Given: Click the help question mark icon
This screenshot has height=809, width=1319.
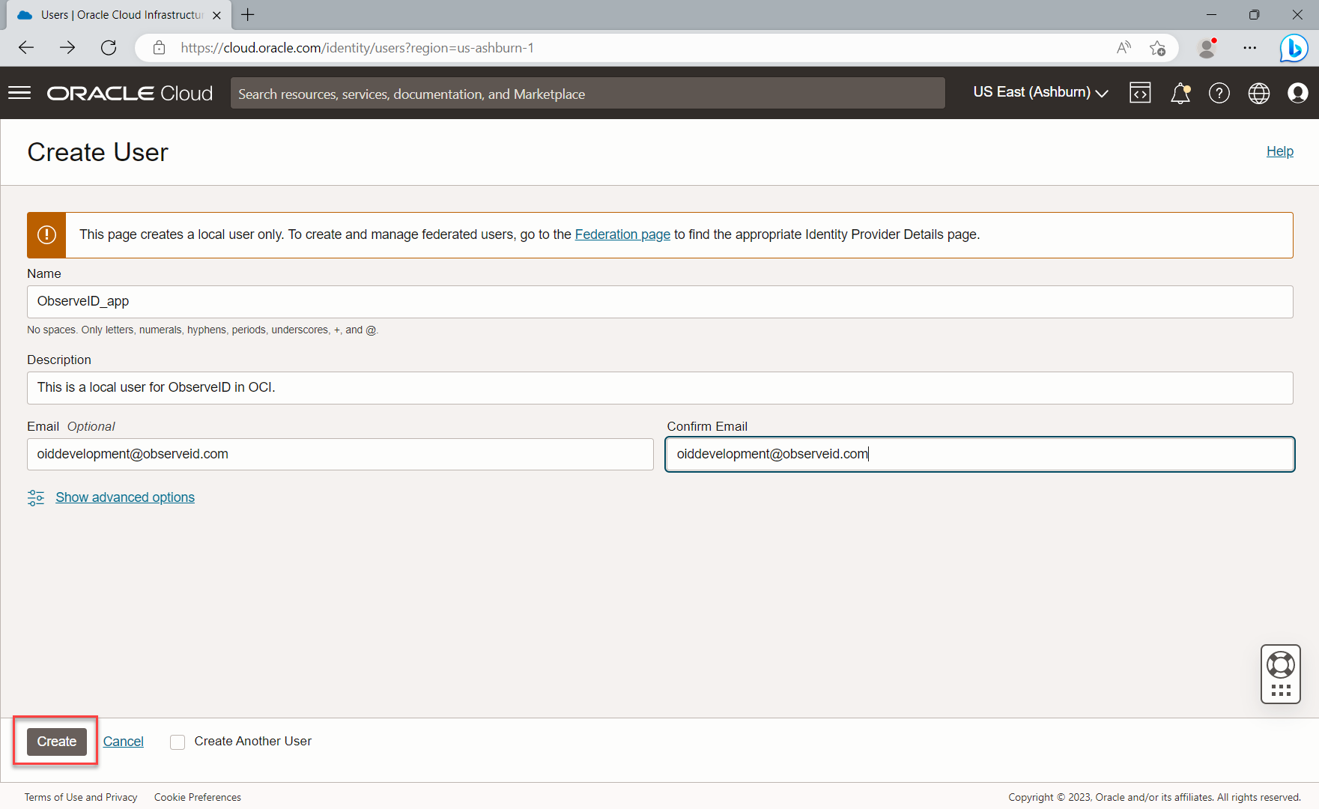Looking at the screenshot, I should point(1219,93).
